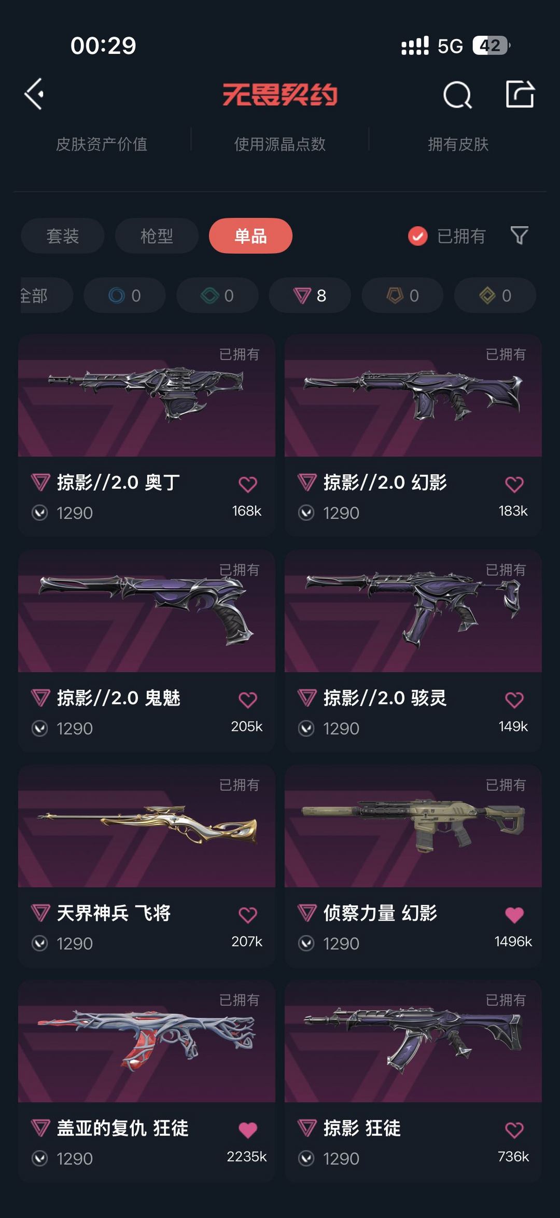Image resolution: width=560 pixels, height=1218 pixels.
Task: Select the yellow diamond rarity filter
Action: click(x=495, y=295)
